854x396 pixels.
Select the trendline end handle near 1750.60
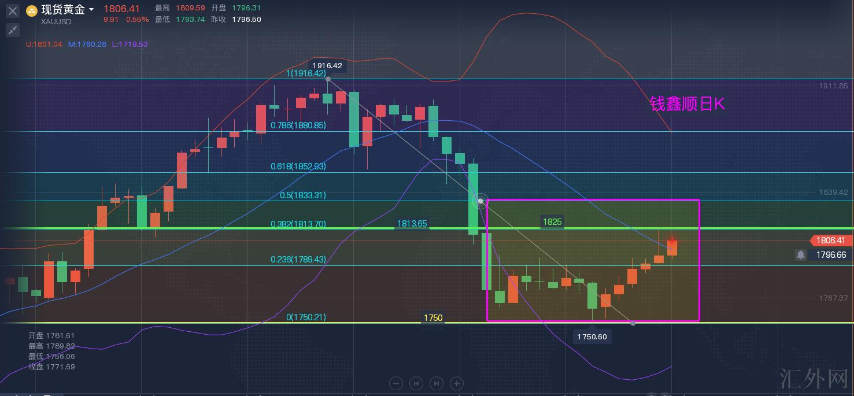point(633,323)
